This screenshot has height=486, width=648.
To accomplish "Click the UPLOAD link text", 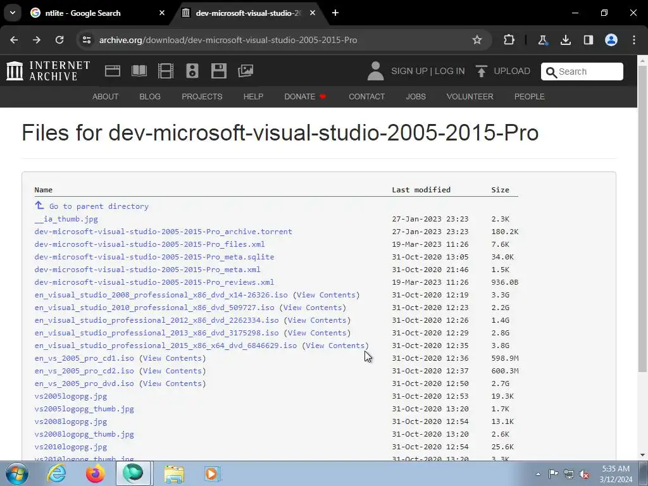I will click(512, 71).
